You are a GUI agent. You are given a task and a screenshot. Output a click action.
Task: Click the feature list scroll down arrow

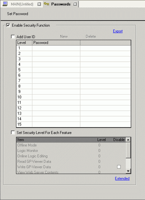coord(128,171)
